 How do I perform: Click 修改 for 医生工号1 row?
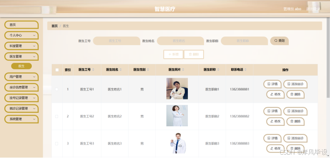(275, 94)
